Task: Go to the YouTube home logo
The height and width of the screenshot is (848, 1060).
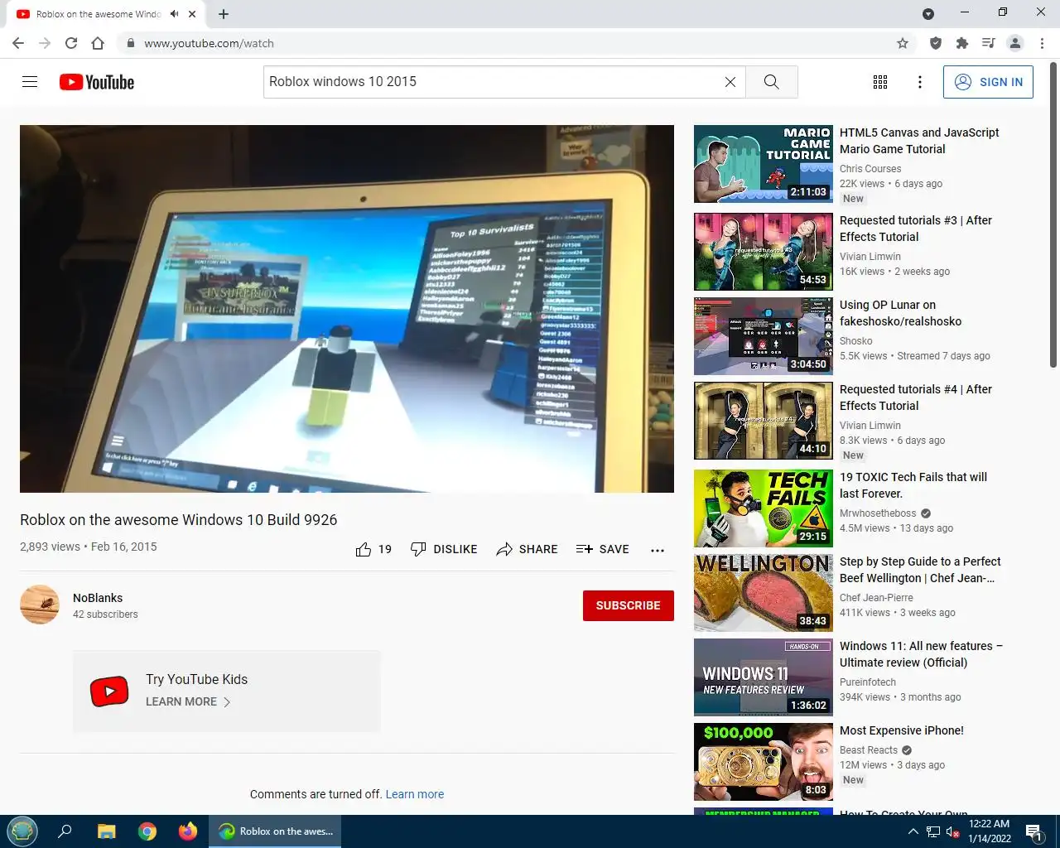Action: 97,82
